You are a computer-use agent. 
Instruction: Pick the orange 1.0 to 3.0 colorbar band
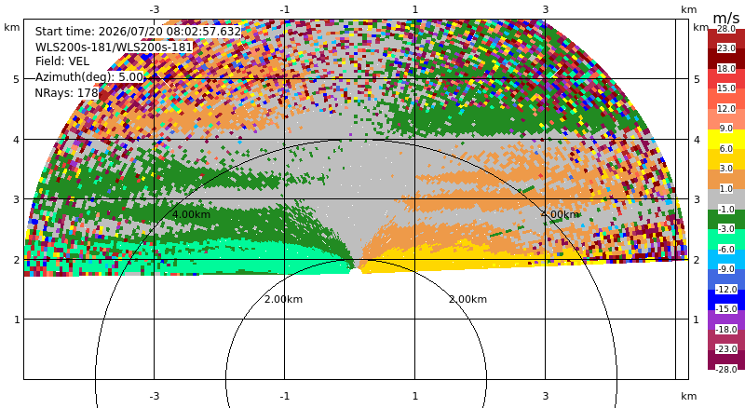726,179
